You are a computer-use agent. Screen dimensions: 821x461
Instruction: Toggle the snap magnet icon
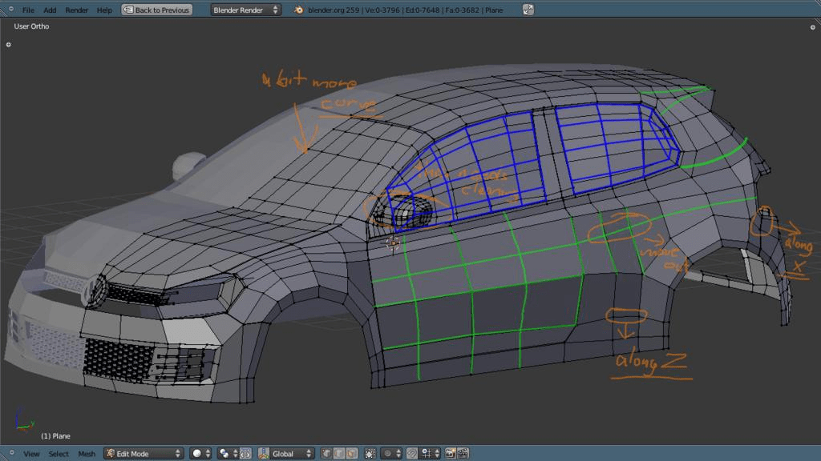click(x=412, y=454)
